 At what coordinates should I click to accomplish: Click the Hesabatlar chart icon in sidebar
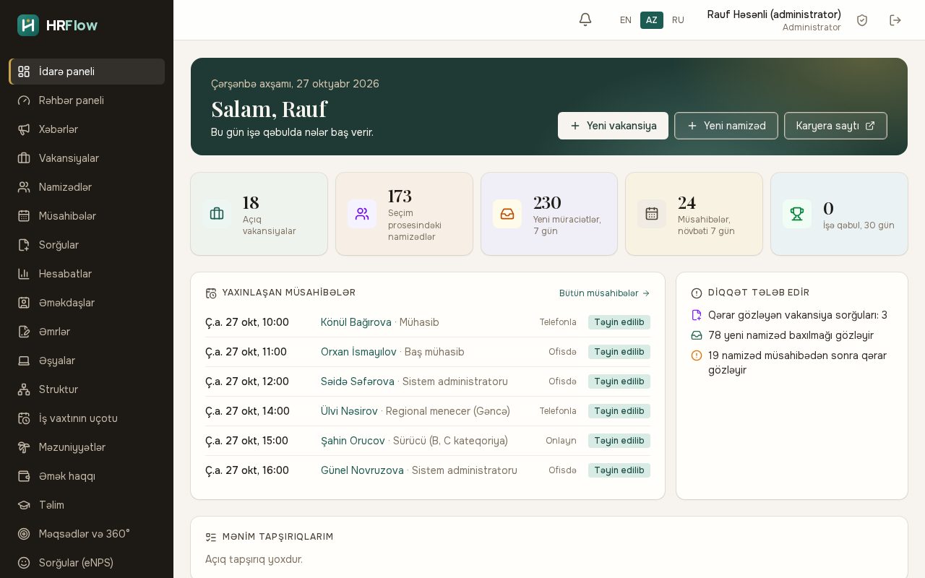(24, 274)
